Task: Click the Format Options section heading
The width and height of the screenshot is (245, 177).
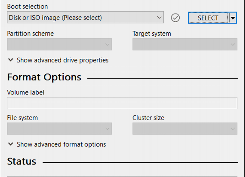Action: [44, 77]
